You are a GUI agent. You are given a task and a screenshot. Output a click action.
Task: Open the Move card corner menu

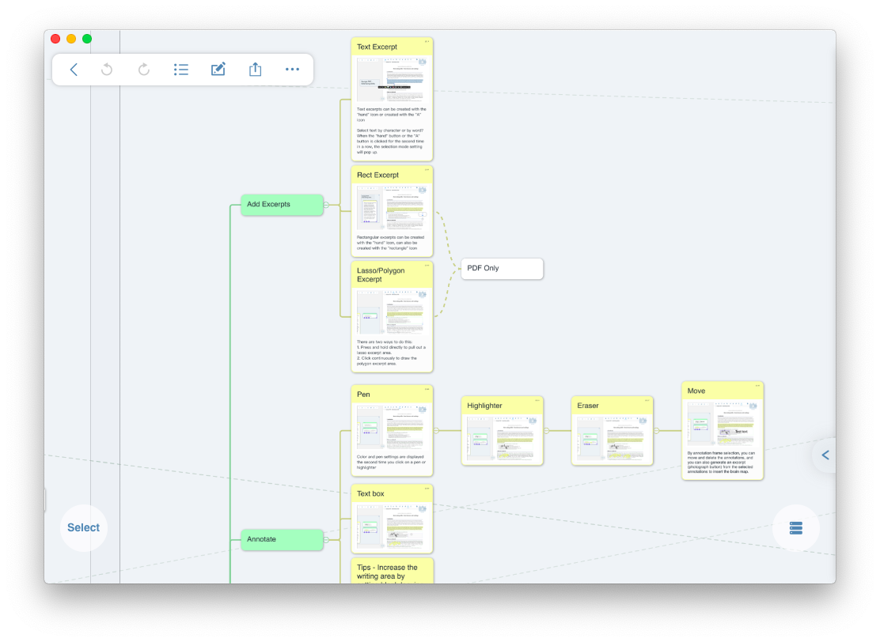[757, 385]
